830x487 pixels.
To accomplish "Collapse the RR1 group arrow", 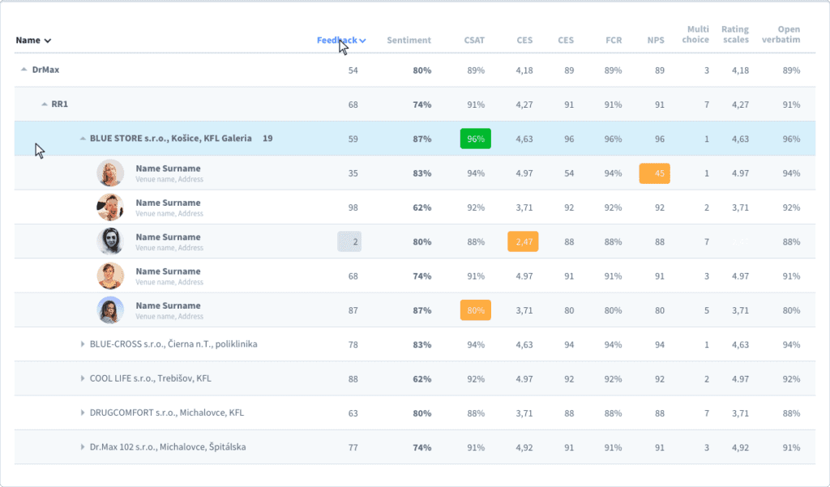I will (44, 105).
